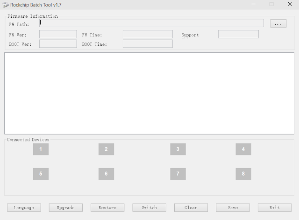The image size is (299, 220).
Task: Click device slot 6 indicator
Action: pos(106,174)
